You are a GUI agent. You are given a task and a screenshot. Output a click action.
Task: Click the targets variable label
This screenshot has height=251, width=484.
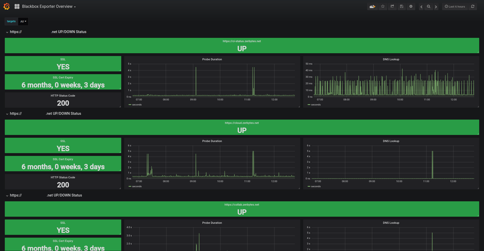point(11,21)
